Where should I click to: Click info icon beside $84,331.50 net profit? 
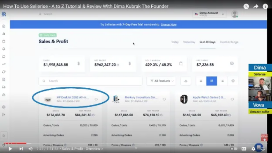pos(93,115)
